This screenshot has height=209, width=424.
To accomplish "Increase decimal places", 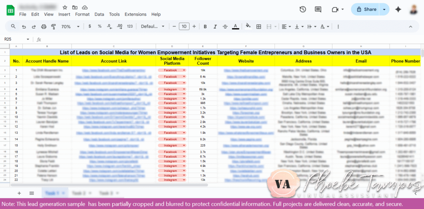I will pos(120,26).
